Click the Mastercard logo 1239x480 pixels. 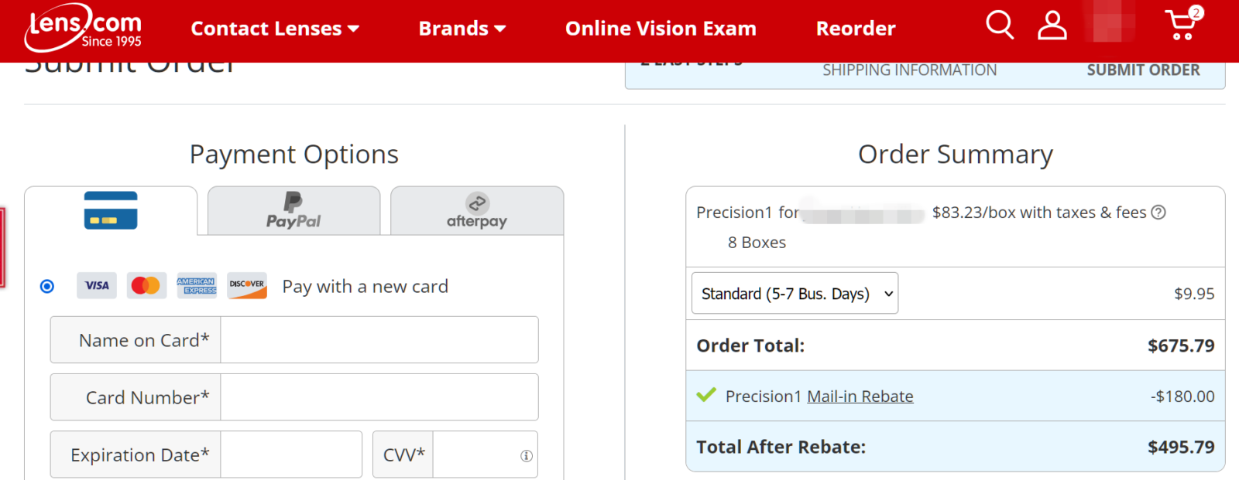pyautogui.click(x=146, y=285)
